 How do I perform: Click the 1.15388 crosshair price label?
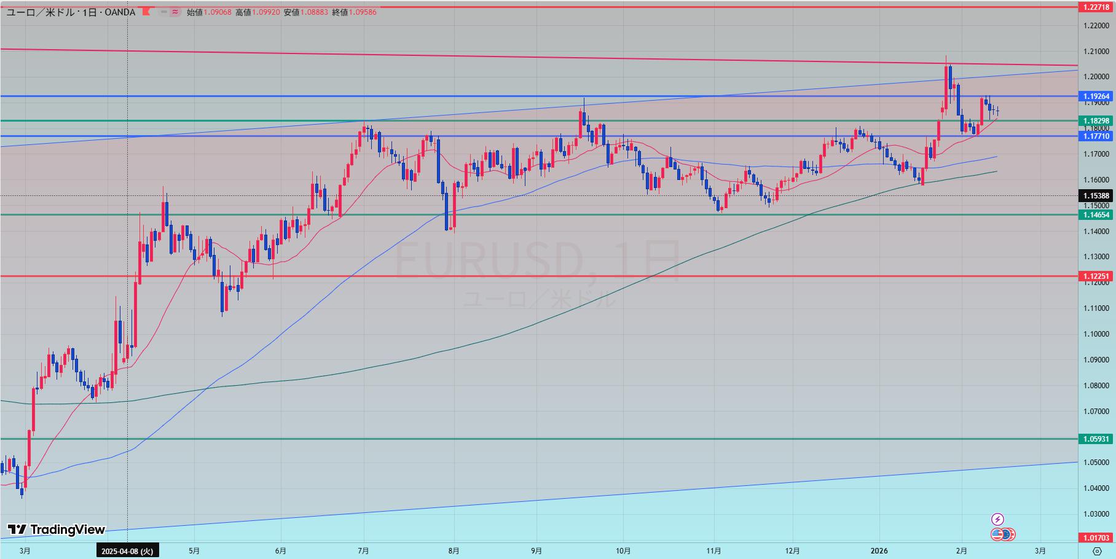(1096, 196)
